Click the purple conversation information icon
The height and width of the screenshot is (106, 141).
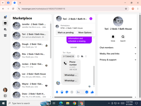point(91,19)
